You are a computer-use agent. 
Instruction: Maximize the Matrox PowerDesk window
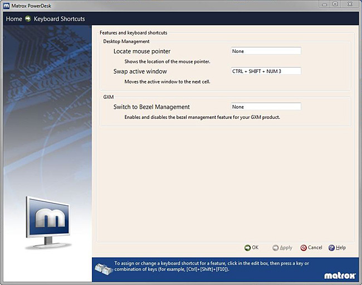[335, 4]
